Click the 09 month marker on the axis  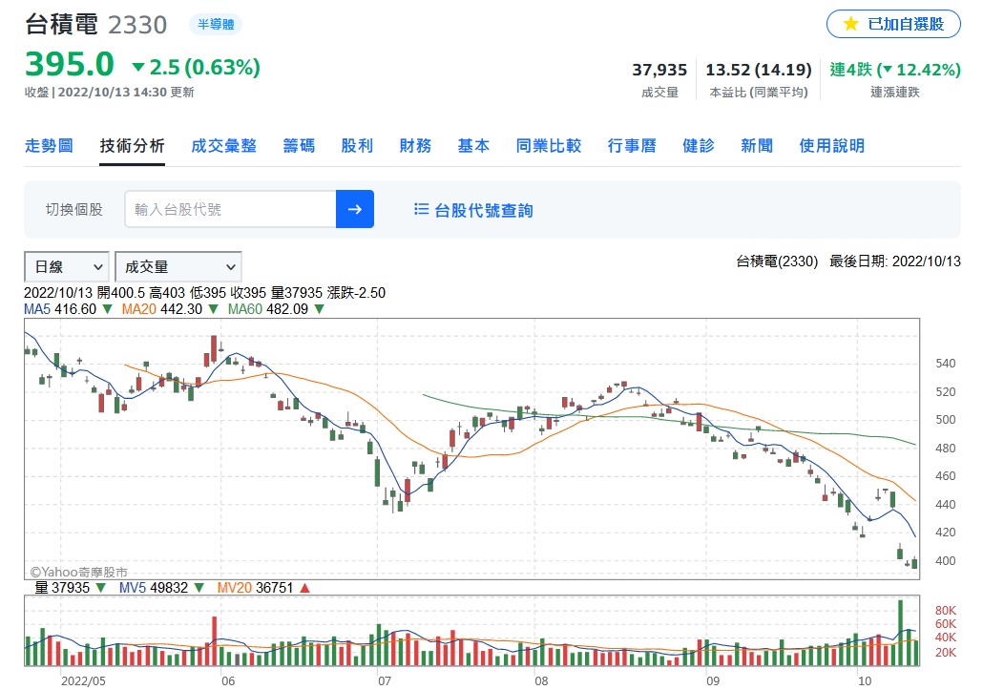click(713, 680)
